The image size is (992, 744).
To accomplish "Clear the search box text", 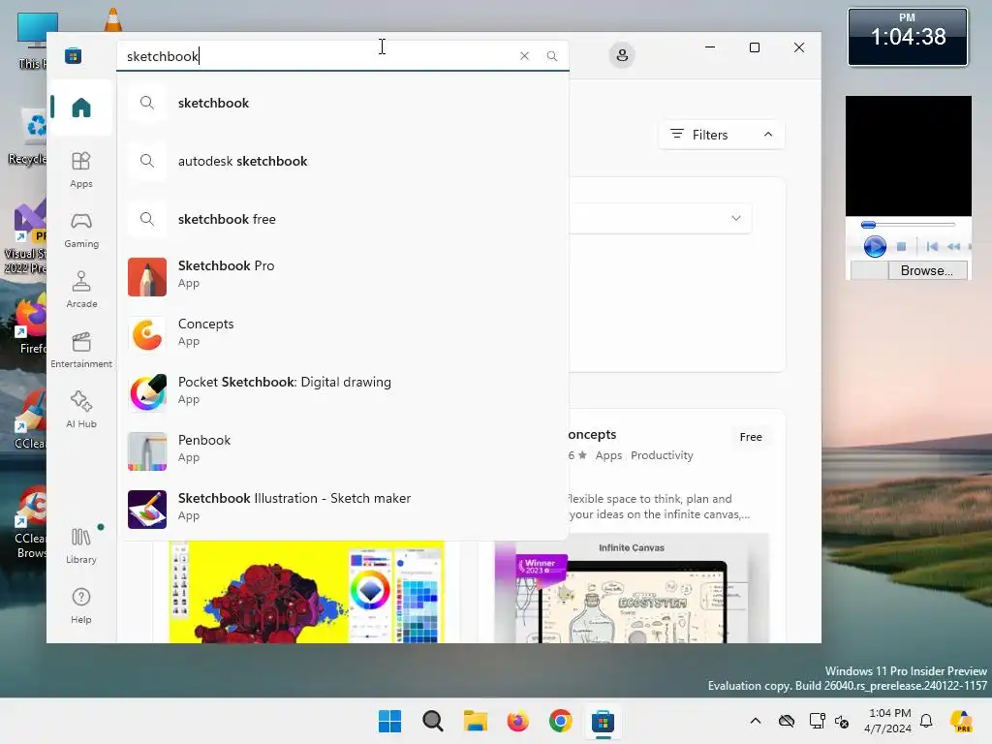I will tap(524, 55).
